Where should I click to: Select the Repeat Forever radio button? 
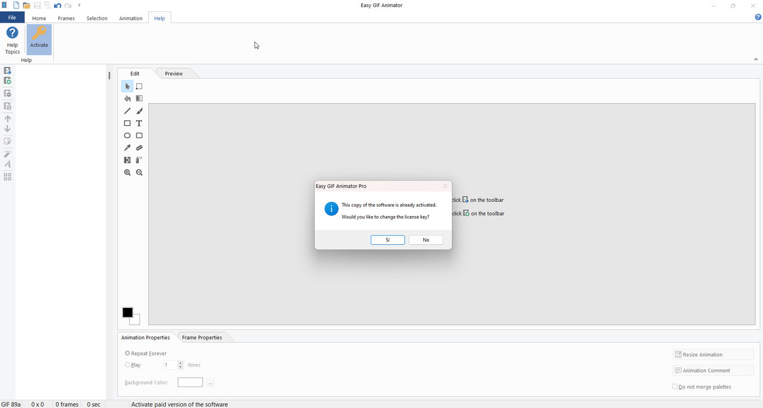click(x=128, y=353)
